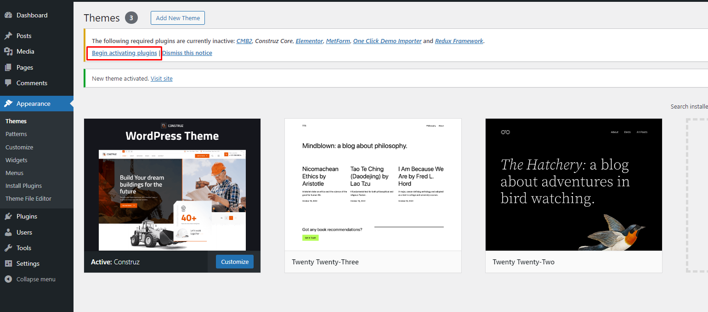Select the Appearance menu
Image resolution: width=708 pixels, height=312 pixels.
click(x=37, y=104)
